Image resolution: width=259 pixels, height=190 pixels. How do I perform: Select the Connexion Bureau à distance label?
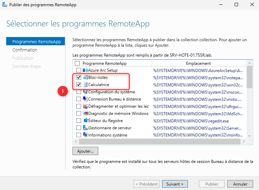coord(114,99)
